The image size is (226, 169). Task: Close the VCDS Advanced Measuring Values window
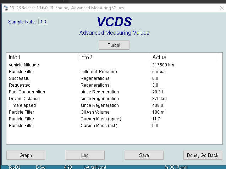(222, 7)
